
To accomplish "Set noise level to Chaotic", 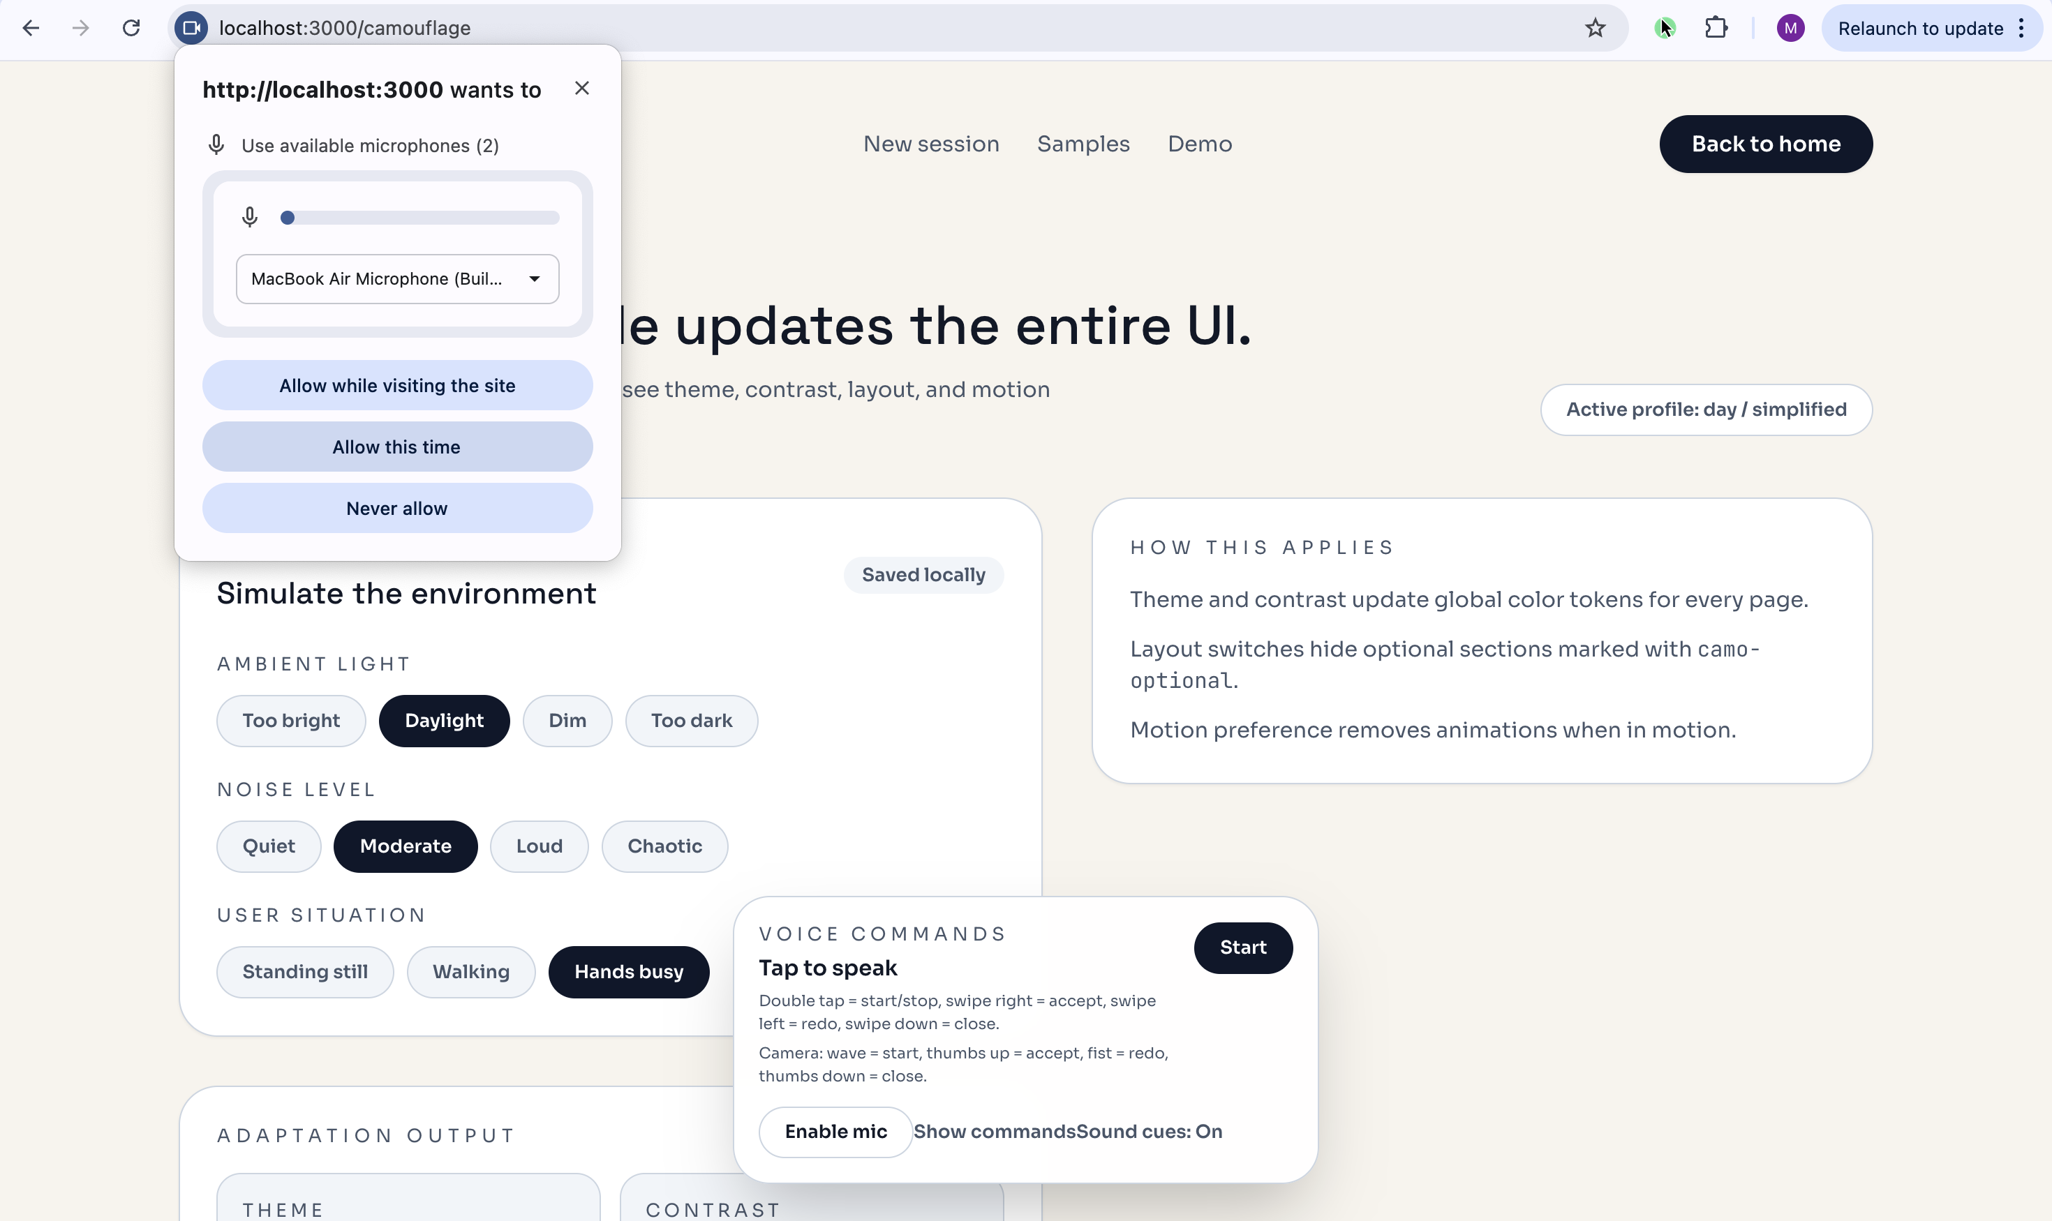I will [x=664, y=846].
